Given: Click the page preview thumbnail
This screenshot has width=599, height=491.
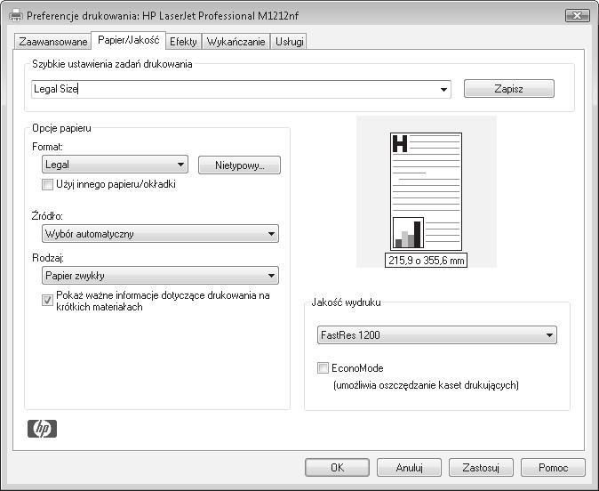Looking at the screenshot, I should [426, 191].
